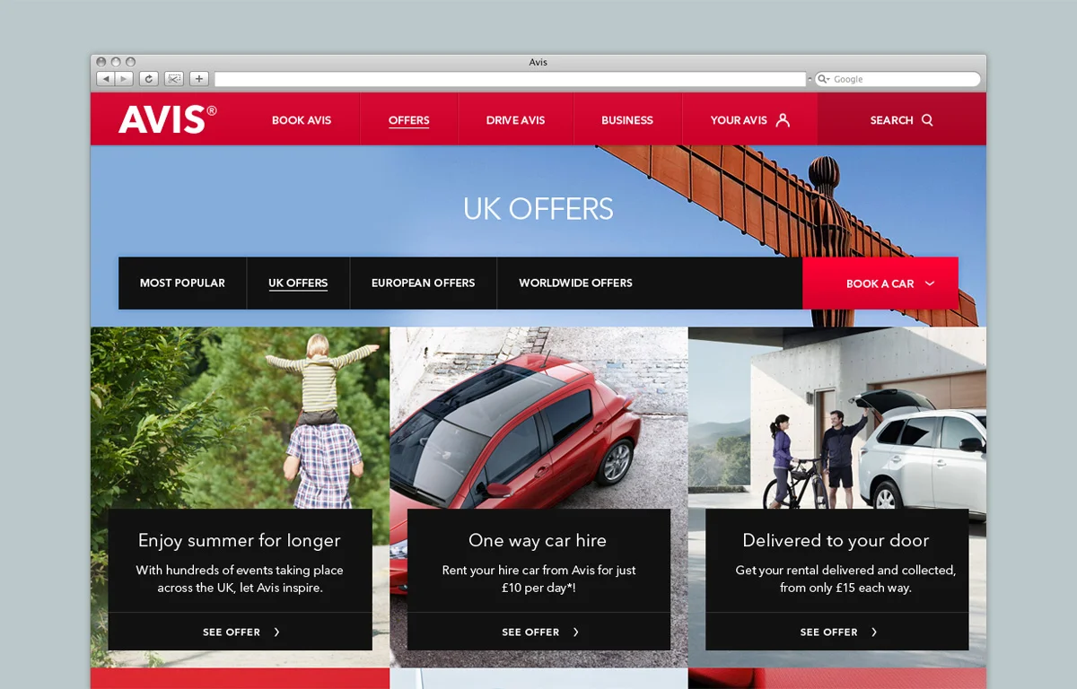Open Your Avis account menu
This screenshot has width=1077, height=689.
point(749,119)
